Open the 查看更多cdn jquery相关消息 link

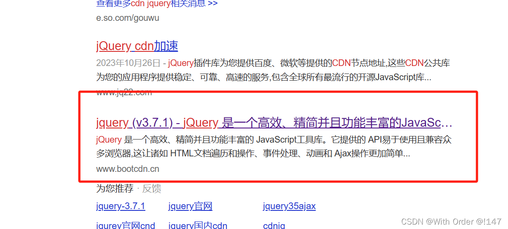[157, 4]
